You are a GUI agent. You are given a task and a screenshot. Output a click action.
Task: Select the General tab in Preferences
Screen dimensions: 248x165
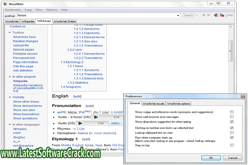coord(135,103)
